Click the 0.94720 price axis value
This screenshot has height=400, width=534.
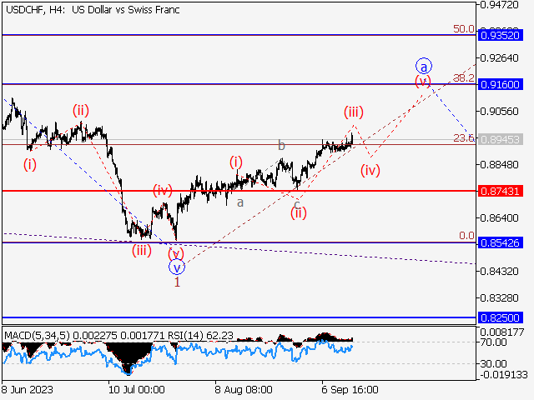500,5
